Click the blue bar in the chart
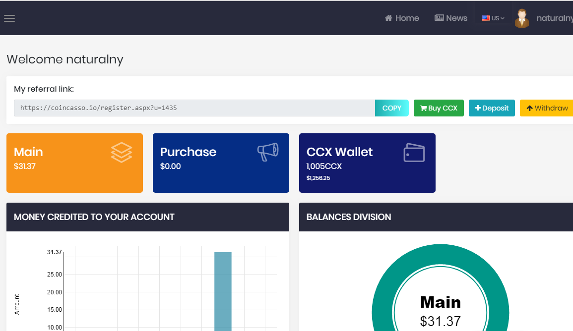The height and width of the screenshot is (331, 573). tap(223, 291)
